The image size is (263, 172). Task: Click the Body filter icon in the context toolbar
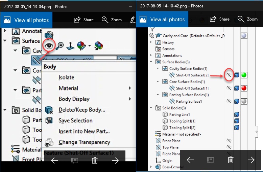[x=49, y=35]
